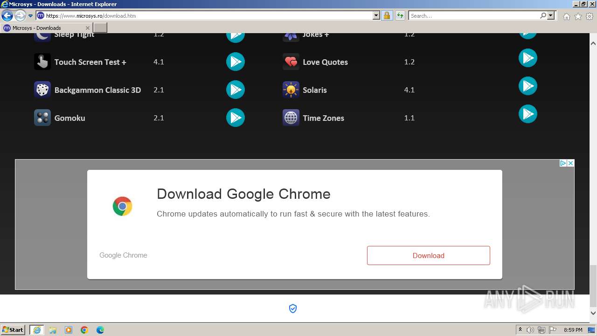Click the address bar URL field
Screen dimensions: 597x336
pos(208,15)
